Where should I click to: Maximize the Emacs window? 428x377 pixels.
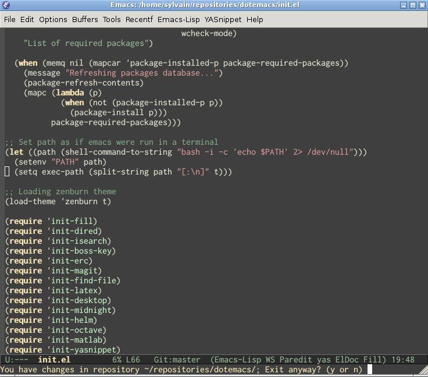413,5
